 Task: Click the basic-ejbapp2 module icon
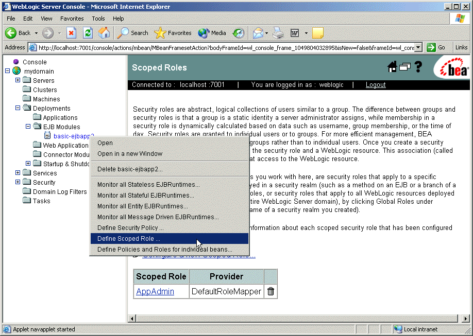tap(47, 136)
